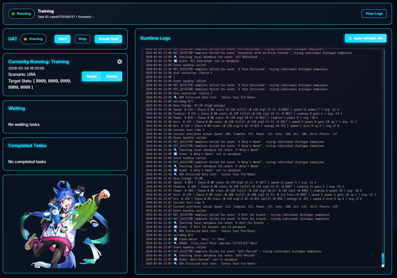Click the View Logs button
This screenshot has width=397, height=278.
374,14
